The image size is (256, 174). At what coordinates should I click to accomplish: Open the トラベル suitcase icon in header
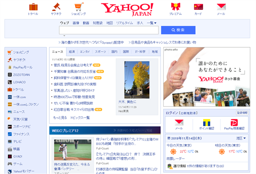pos(33,7)
